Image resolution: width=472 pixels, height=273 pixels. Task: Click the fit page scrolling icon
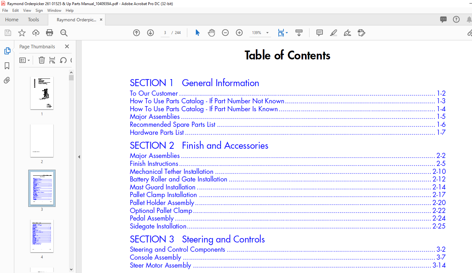coord(281,33)
